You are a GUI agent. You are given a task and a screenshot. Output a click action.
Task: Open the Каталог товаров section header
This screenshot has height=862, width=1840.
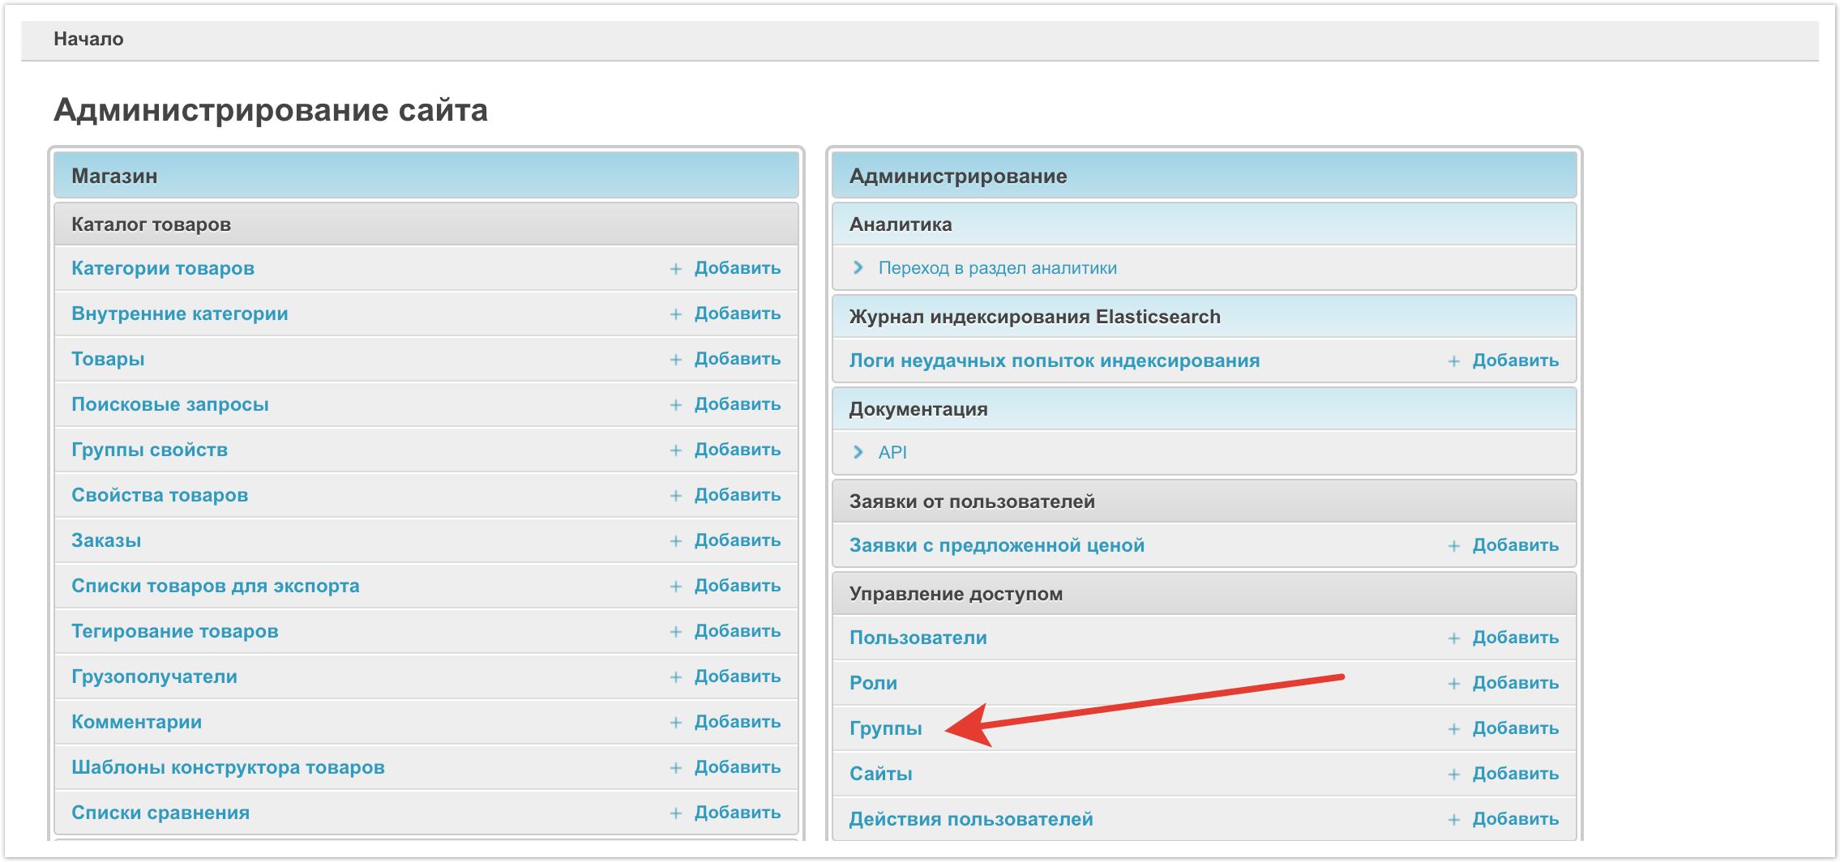point(151,224)
